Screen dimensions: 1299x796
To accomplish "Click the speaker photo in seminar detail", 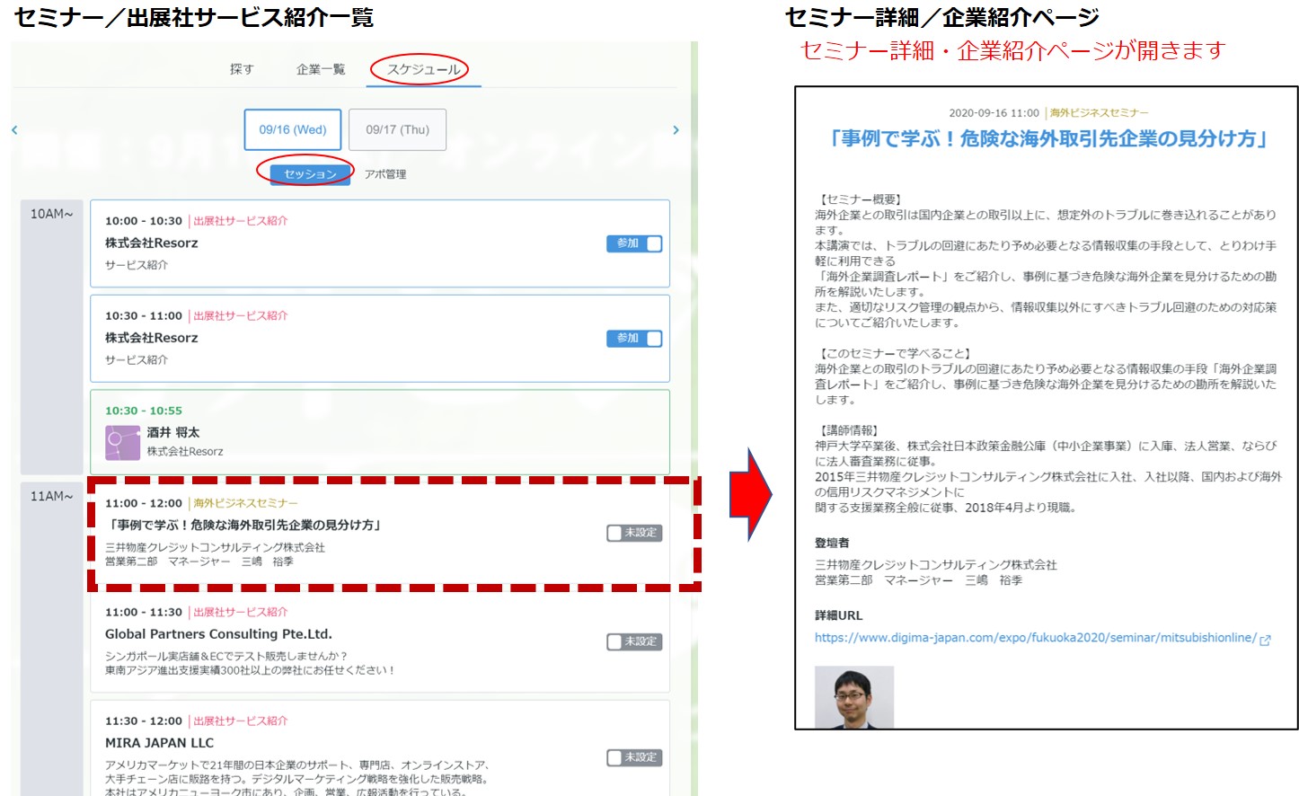I will click(x=854, y=697).
